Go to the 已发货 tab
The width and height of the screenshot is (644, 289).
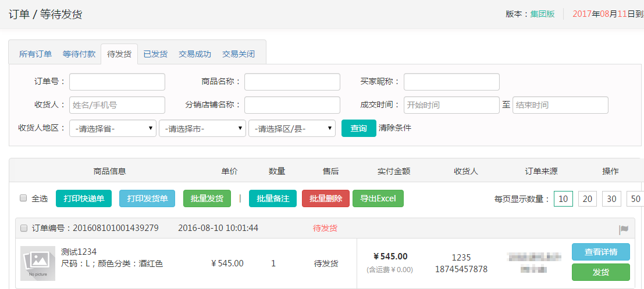tap(155, 54)
